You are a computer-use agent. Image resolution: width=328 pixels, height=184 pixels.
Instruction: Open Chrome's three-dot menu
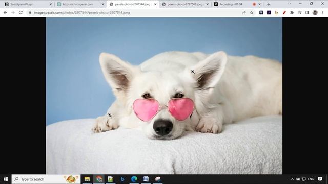(x=323, y=13)
